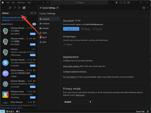The image size is (151, 113).
Task: Click the chinese extension search field
Action: pos(15,13)
